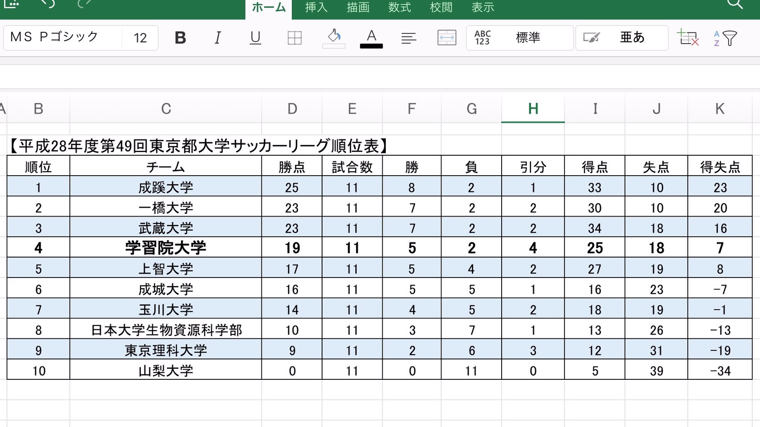Image resolution: width=760 pixels, height=427 pixels.
Task: Open the cell styles 亜あ button
Action: (x=622, y=38)
